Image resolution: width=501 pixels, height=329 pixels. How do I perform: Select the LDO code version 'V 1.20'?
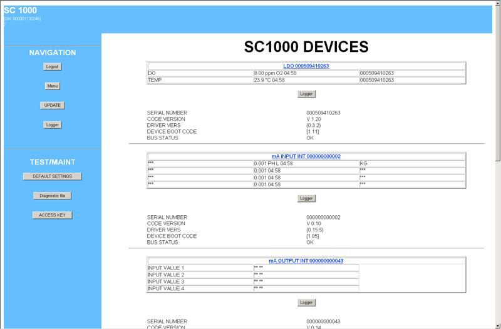(x=314, y=119)
